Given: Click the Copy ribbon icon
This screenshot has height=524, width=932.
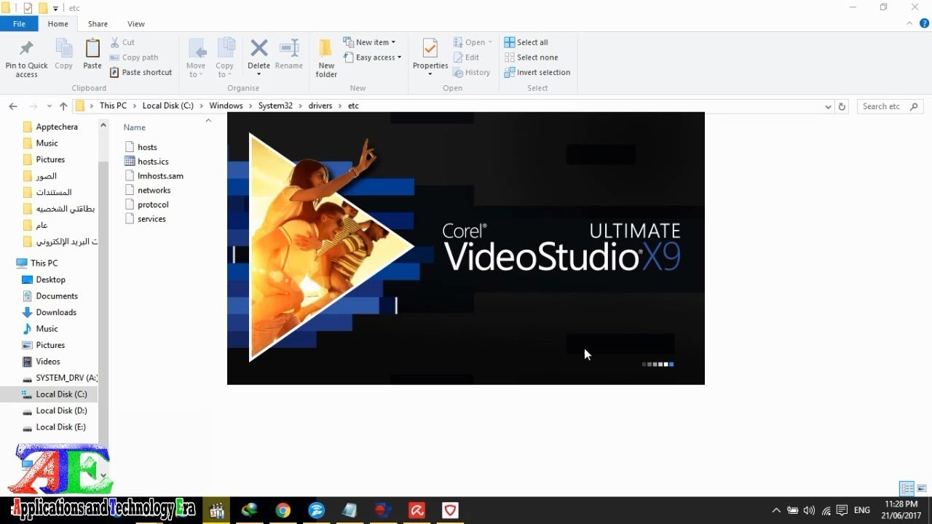Looking at the screenshot, I should [x=63, y=49].
